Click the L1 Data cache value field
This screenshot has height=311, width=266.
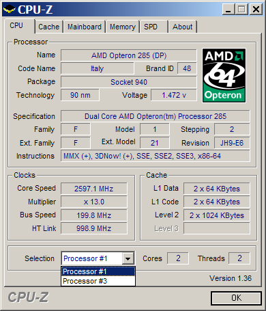tap(217, 189)
